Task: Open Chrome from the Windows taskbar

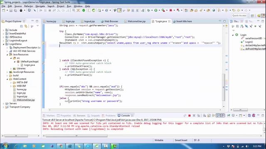Action: coord(61,146)
